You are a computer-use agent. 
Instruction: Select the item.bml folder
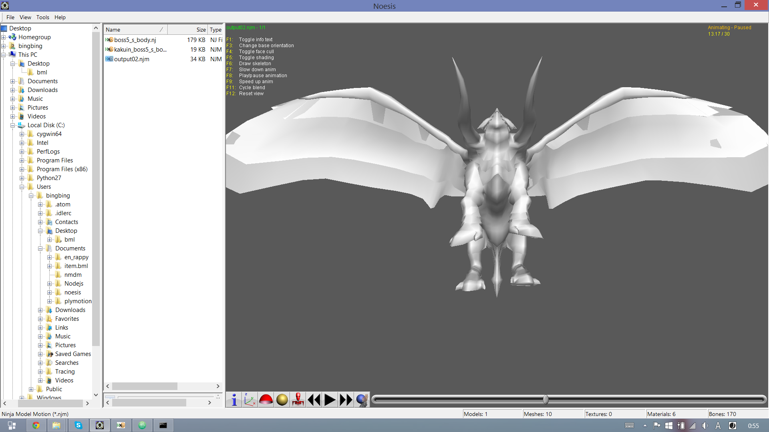point(76,266)
